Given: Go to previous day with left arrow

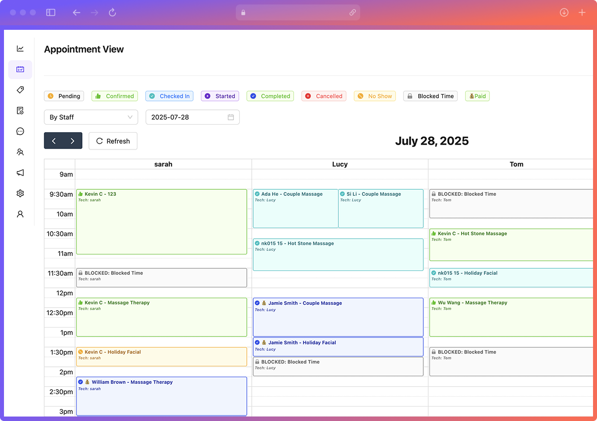Looking at the screenshot, I should coord(54,141).
